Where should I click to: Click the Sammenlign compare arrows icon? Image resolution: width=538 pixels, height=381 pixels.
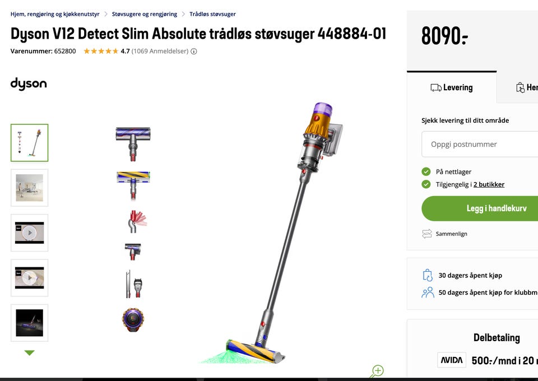427,234
